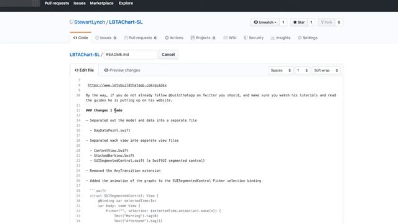Open fork count next to Fork

click(339, 22)
